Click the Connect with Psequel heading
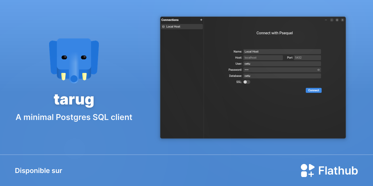The height and width of the screenshot is (186, 373). (274, 33)
